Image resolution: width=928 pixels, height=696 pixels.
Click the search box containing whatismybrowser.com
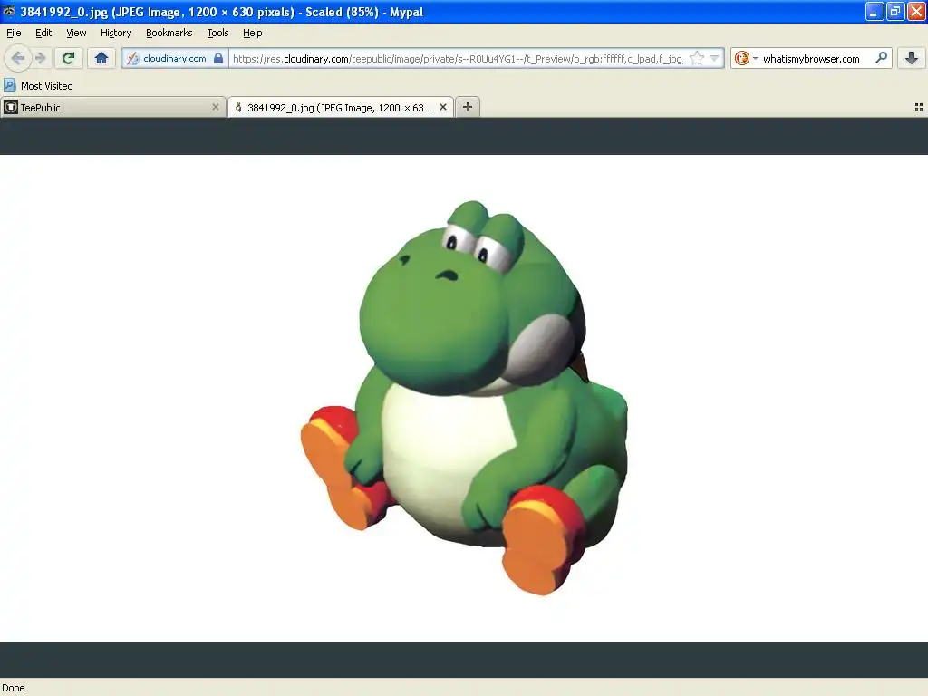point(812,59)
